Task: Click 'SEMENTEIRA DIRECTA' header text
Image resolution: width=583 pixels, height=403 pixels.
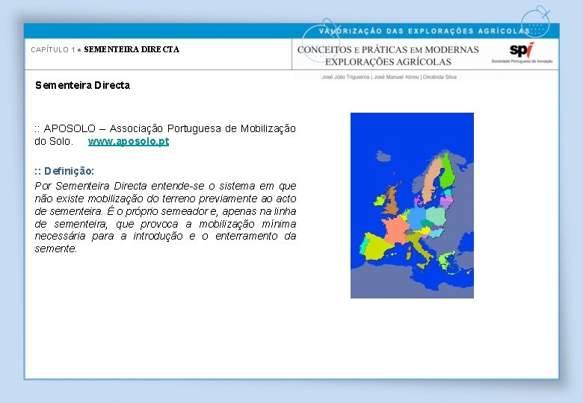Action: coord(132,49)
